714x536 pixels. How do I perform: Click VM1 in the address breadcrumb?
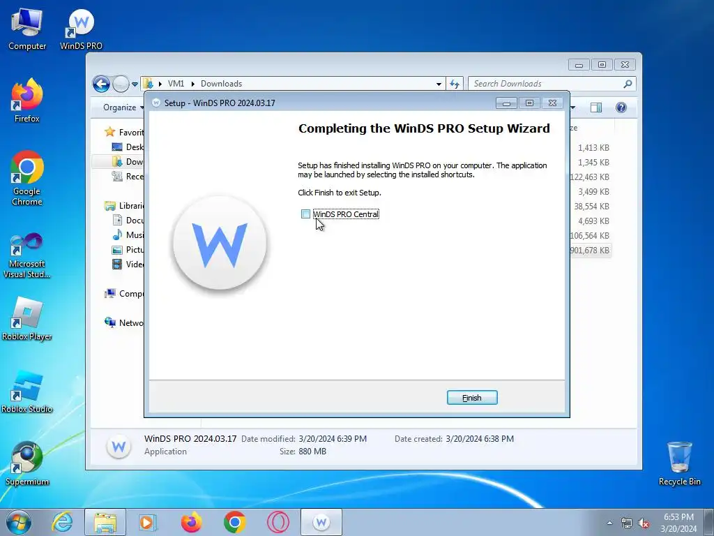pos(176,84)
